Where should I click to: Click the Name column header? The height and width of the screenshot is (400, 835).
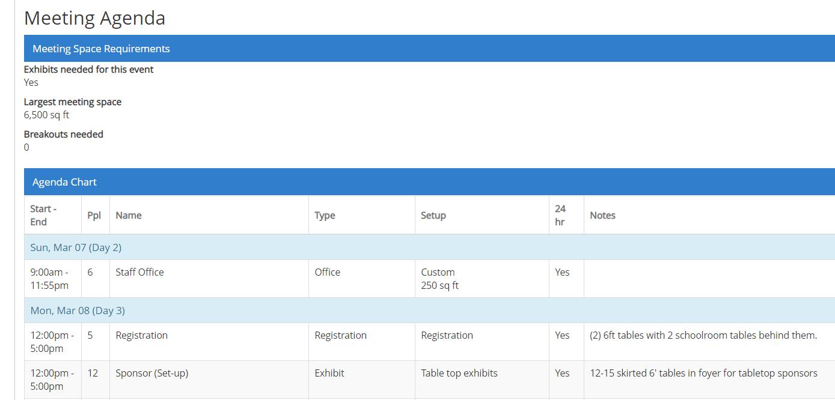coord(129,215)
